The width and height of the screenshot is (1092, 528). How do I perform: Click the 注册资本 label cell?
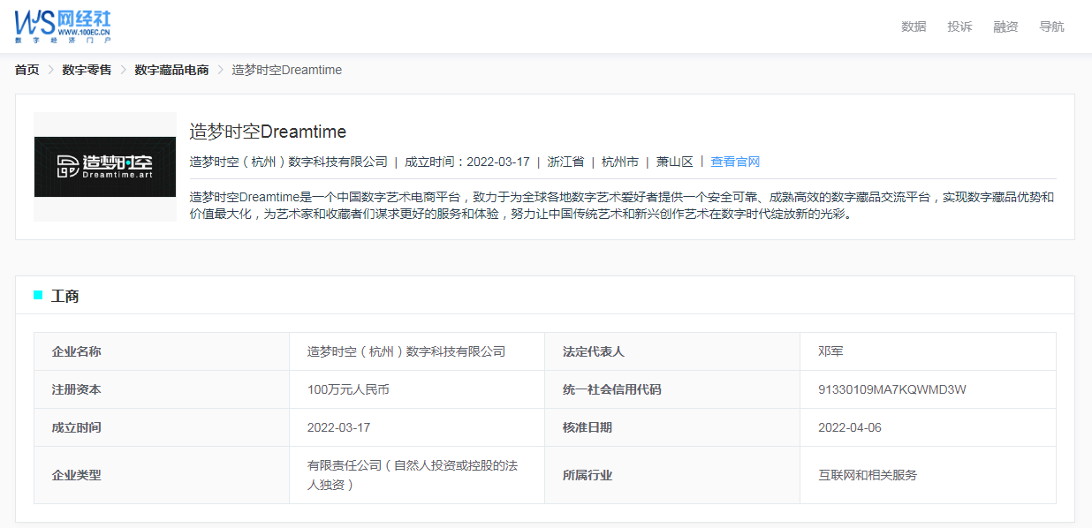162,389
